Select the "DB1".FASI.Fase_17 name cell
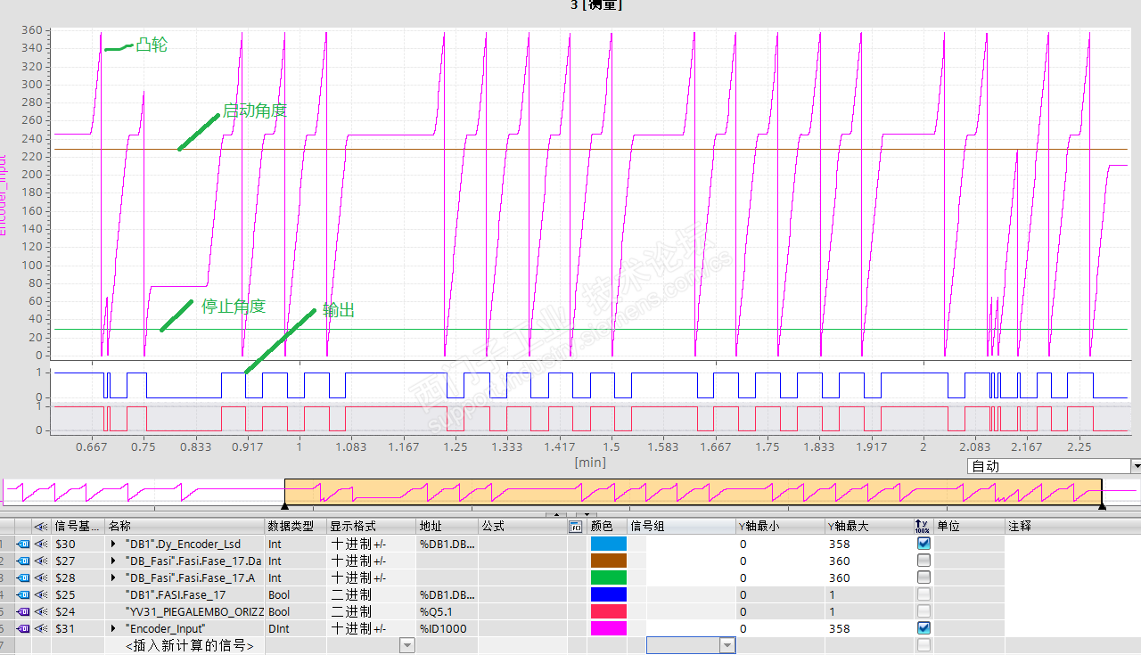1141x655 pixels. point(185,594)
